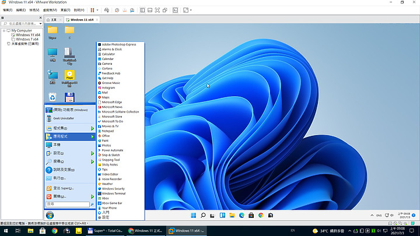Click the classic Windows 7 start orb
Image resolution: width=420 pixels, height=236 pixels.
pos(50,215)
